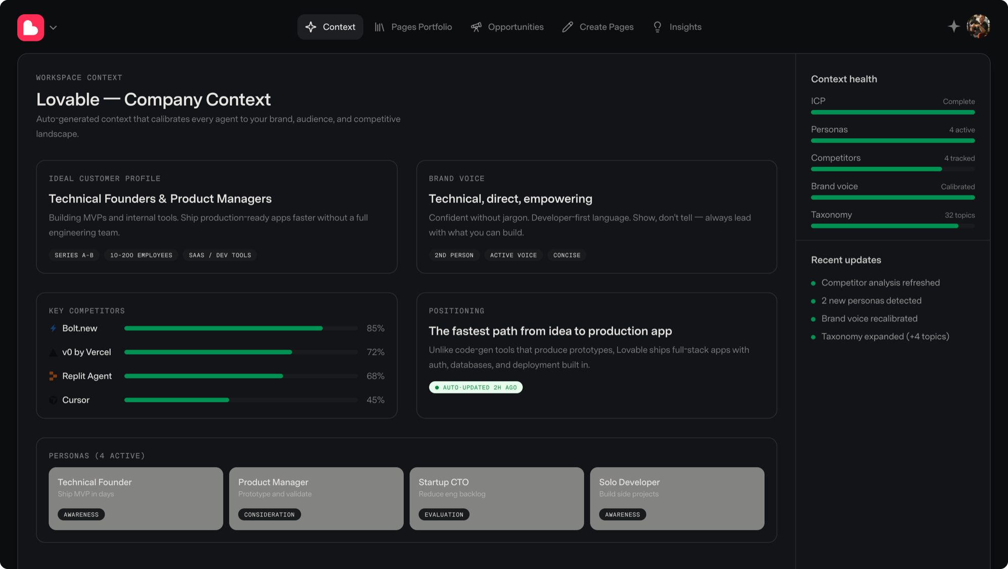Expand the workspace switcher chevron
Viewport: 1008px width, 569px height.
[x=53, y=28]
